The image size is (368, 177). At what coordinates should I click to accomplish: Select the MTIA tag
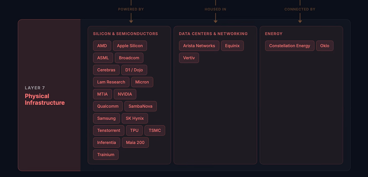[x=103, y=94]
